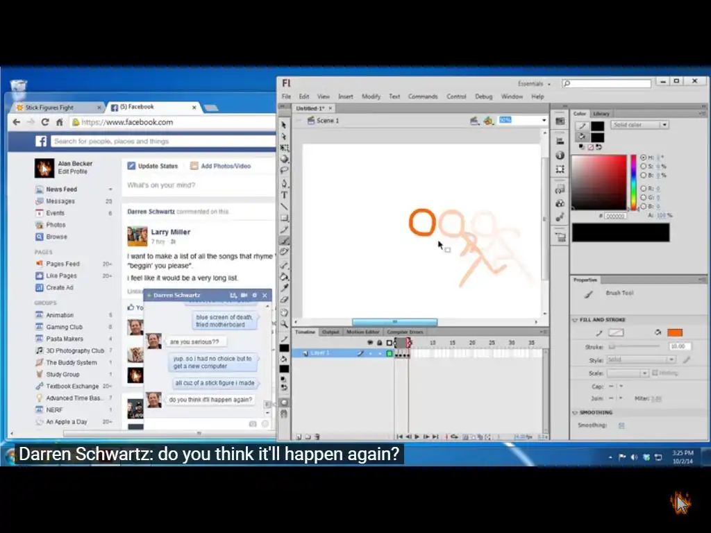Select the Deco tool

coord(284,252)
